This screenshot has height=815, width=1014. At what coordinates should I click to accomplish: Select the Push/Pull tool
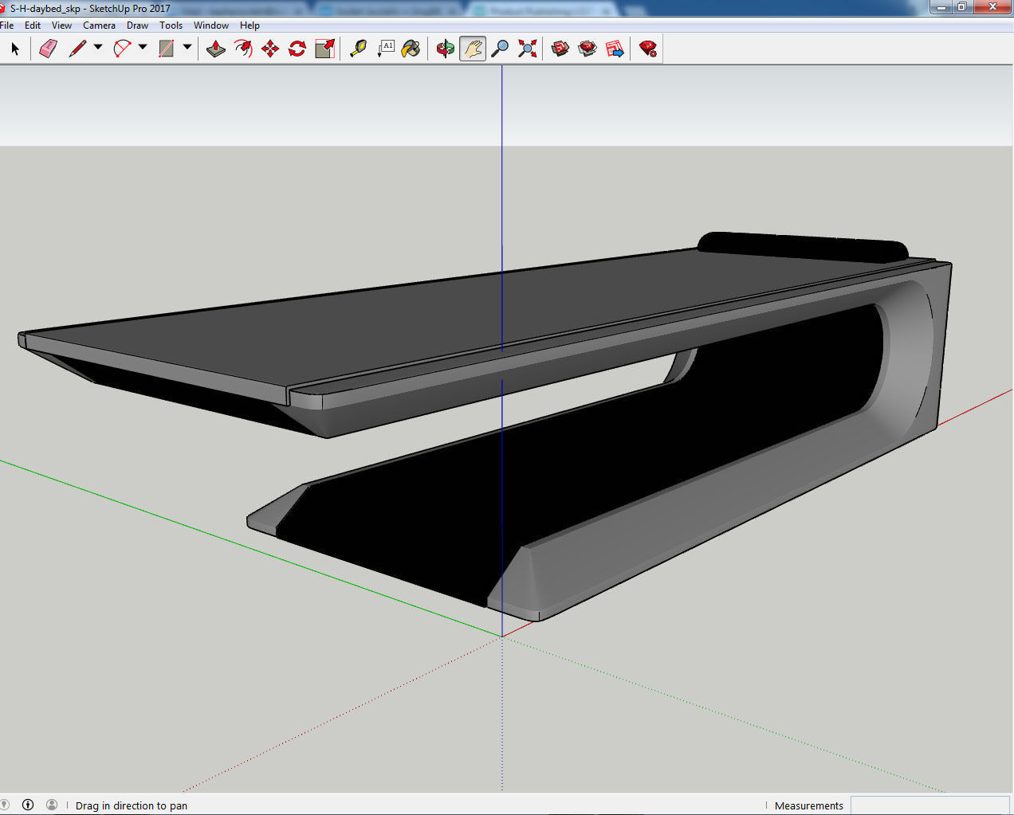click(216, 49)
